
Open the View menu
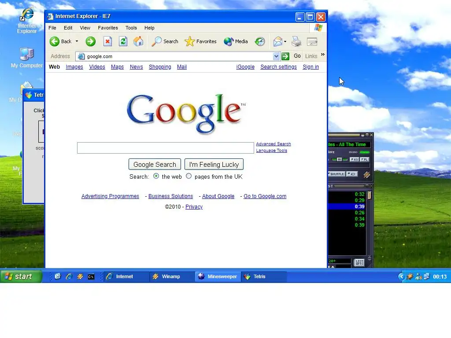click(x=85, y=28)
